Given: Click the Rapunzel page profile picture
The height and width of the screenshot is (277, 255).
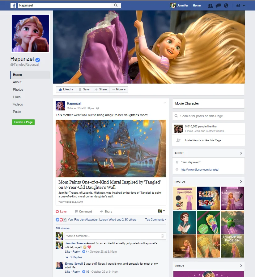Looking at the screenshot, I should (30, 33).
